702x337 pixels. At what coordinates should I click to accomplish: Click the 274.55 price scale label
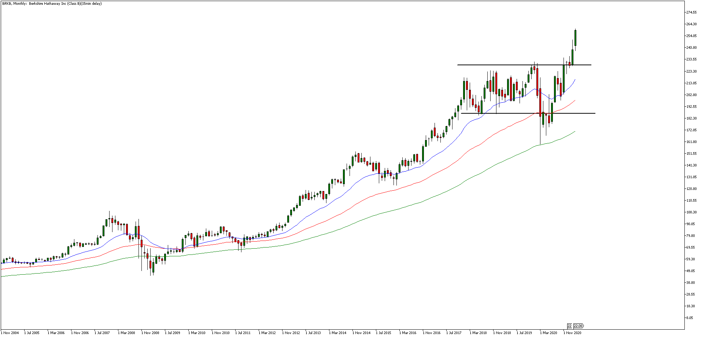point(691,12)
